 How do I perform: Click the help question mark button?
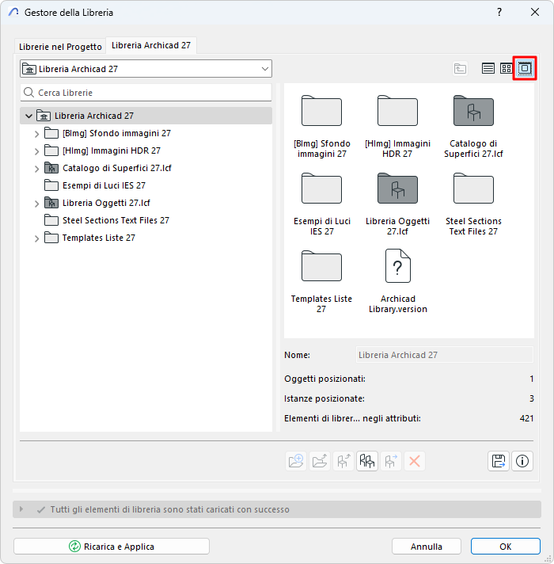499,12
